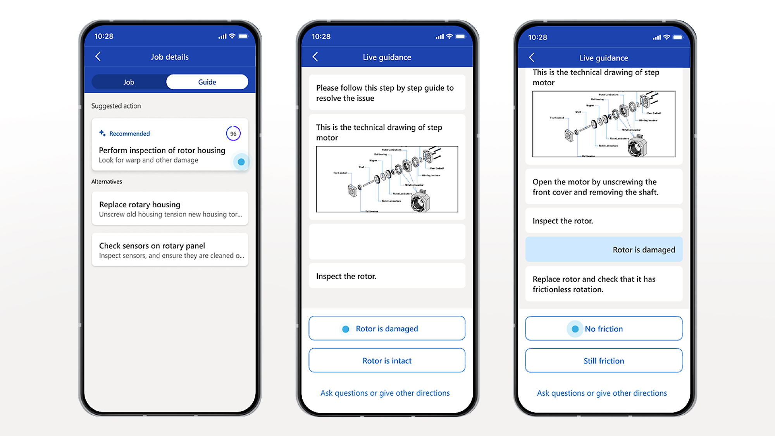775x436 pixels.
Task: Tap the back arrow on Live guidance
Action: (x=315, y=57)
